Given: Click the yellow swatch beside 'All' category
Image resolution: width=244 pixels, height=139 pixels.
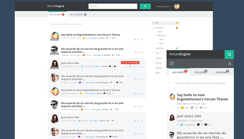Looking at the screenshot, I should 177,23.
